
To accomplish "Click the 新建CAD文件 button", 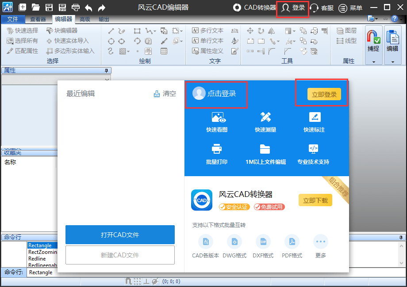I will click(x=120, y=255).
